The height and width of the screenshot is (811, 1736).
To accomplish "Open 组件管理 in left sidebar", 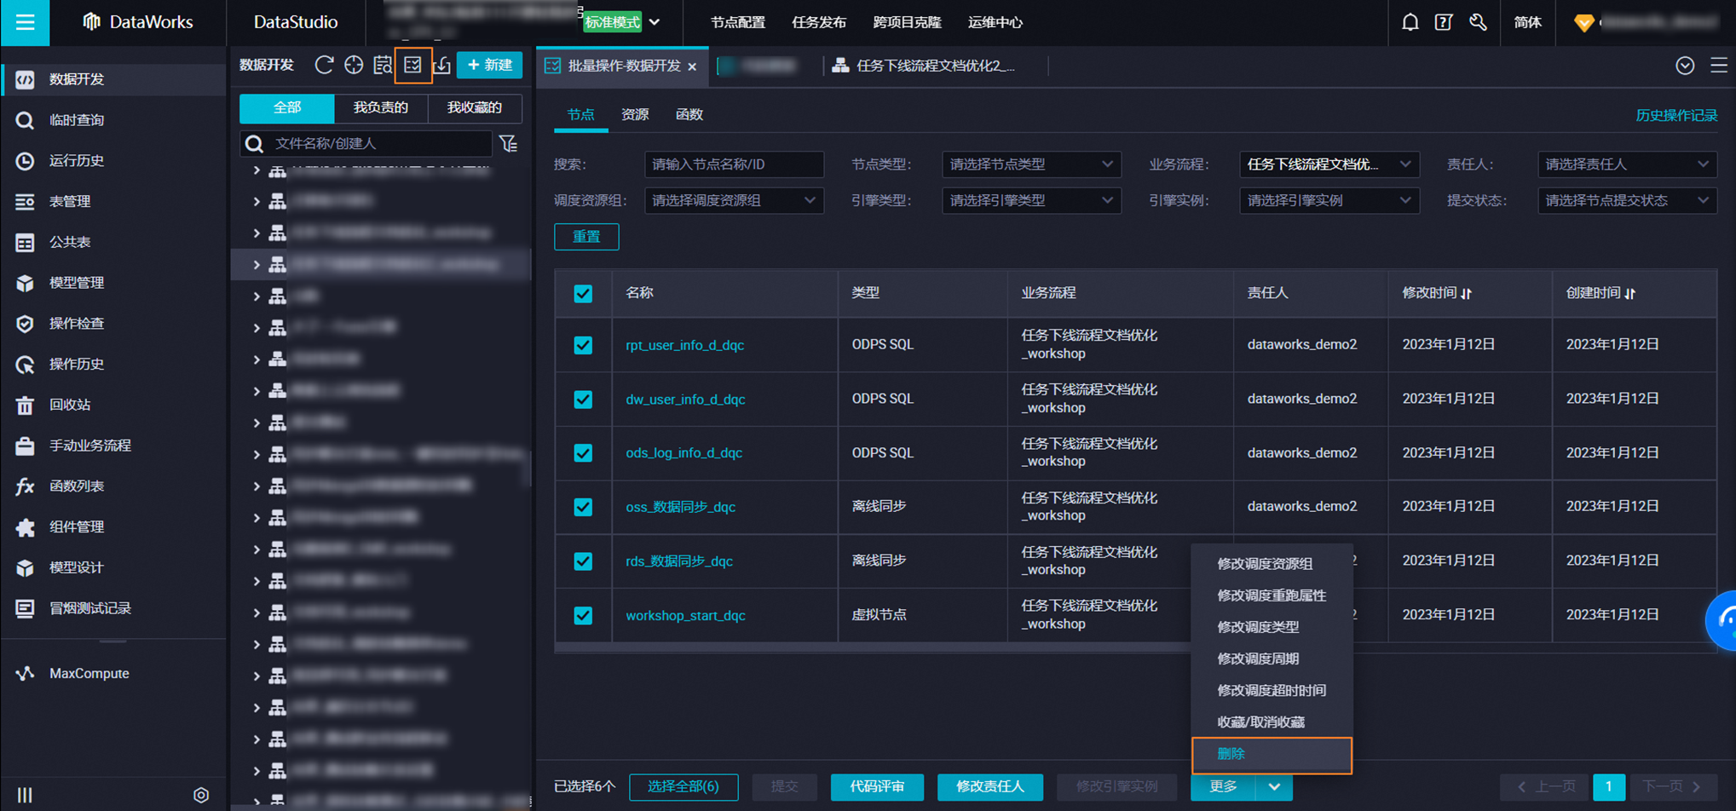I will click(113, 526).
